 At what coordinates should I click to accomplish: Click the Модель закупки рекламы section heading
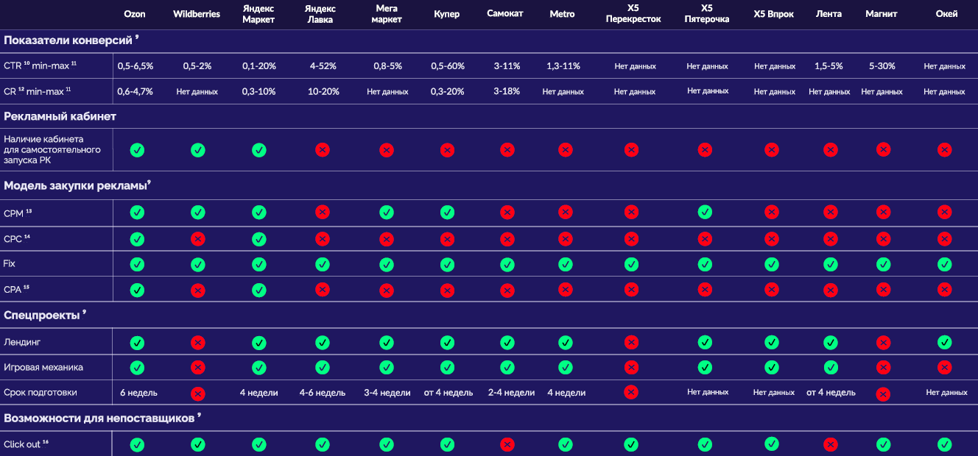[77, 186]
